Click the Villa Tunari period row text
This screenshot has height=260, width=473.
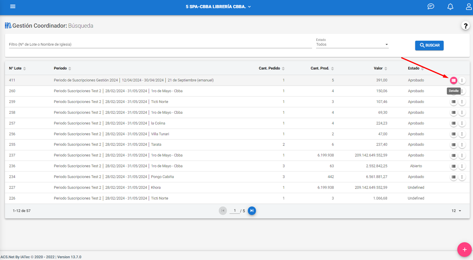click(160, 134)
